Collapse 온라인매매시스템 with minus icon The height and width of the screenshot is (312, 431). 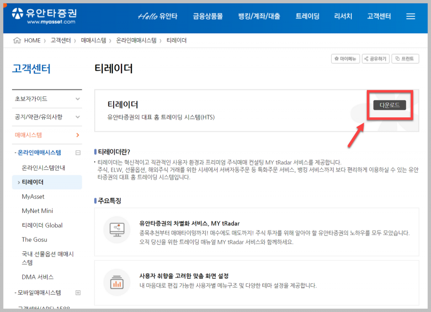pyautogui.click(x=78, y=153)
